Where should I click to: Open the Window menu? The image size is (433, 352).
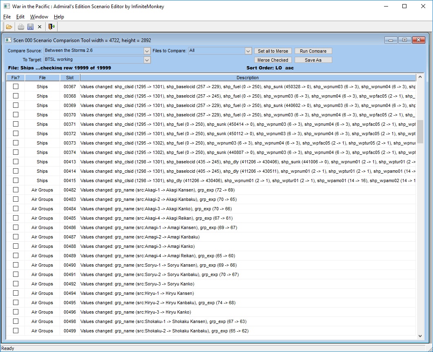point(39,17)
